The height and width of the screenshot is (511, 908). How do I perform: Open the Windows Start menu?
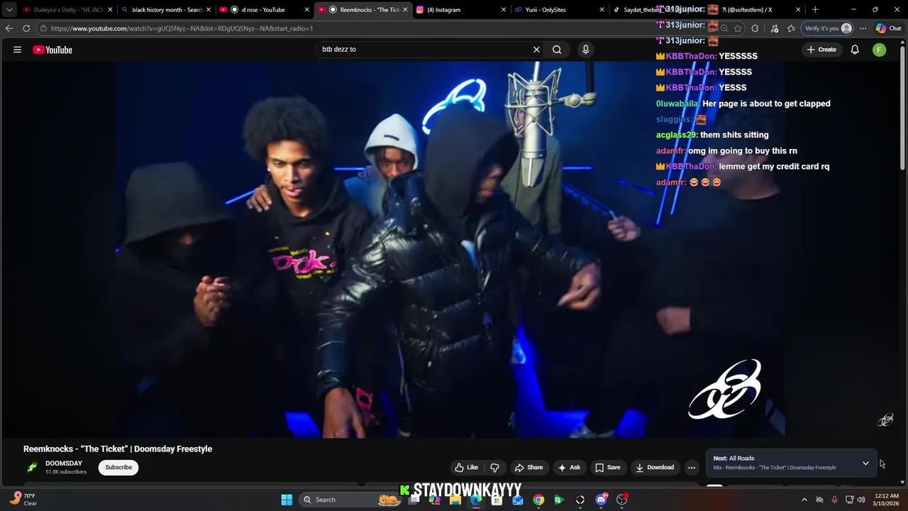click(287, 500)
